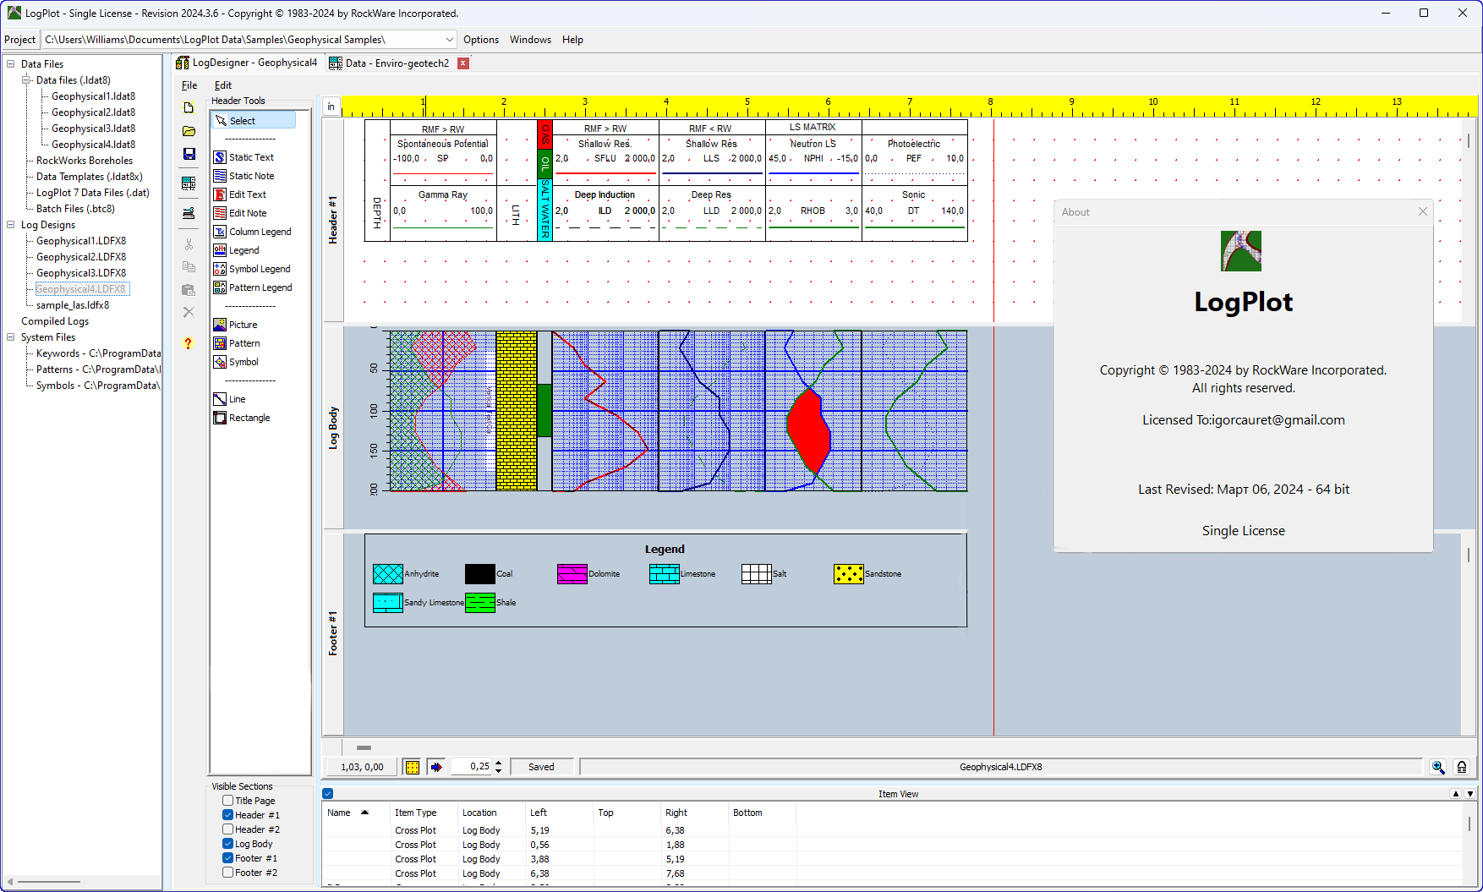
Task: Enable the Footer #2 section checkbox
Action: (228, 873)
